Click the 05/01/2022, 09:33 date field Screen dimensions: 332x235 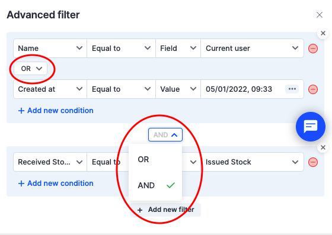(x=239, y=89)
